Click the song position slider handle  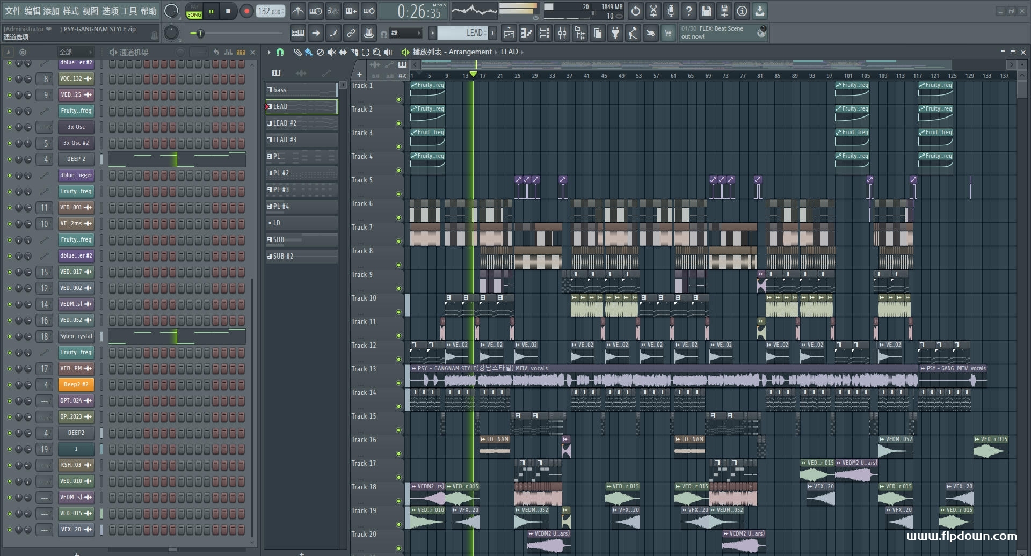click(x=200, y=33)
